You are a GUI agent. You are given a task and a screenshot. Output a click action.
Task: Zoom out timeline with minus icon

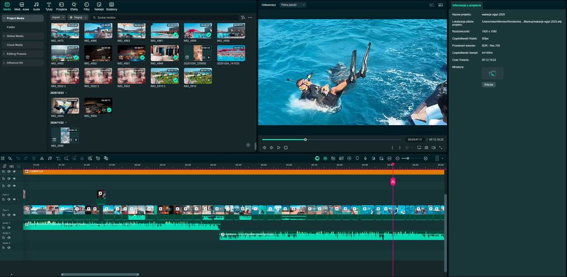397,158
